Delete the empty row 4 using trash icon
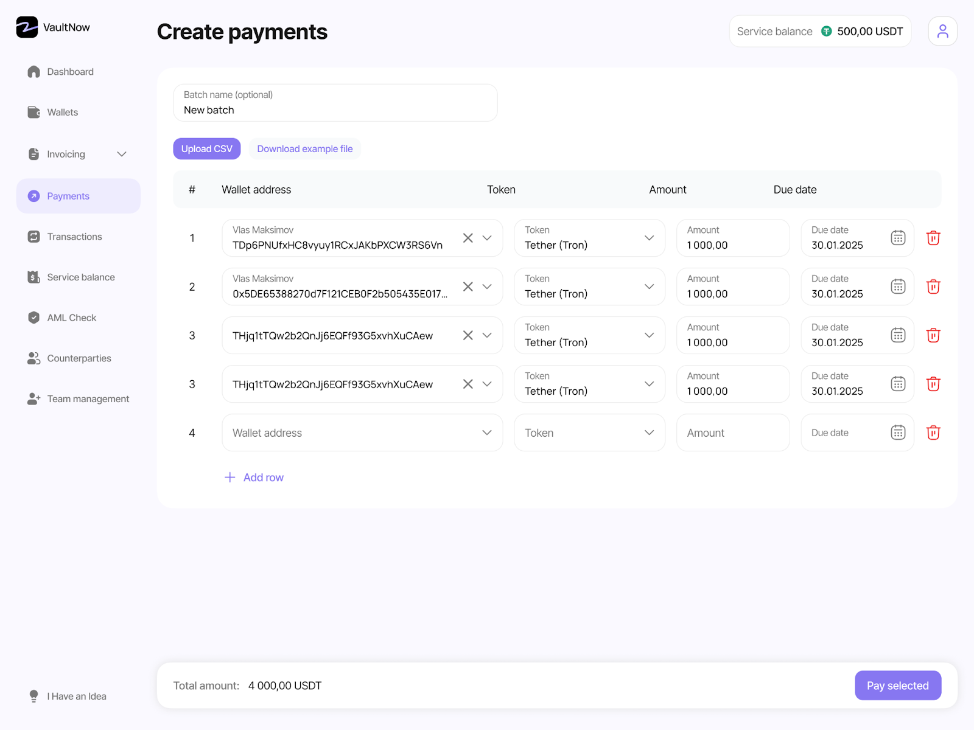Viewport: 974px width, 730px height. pos(933,433)
